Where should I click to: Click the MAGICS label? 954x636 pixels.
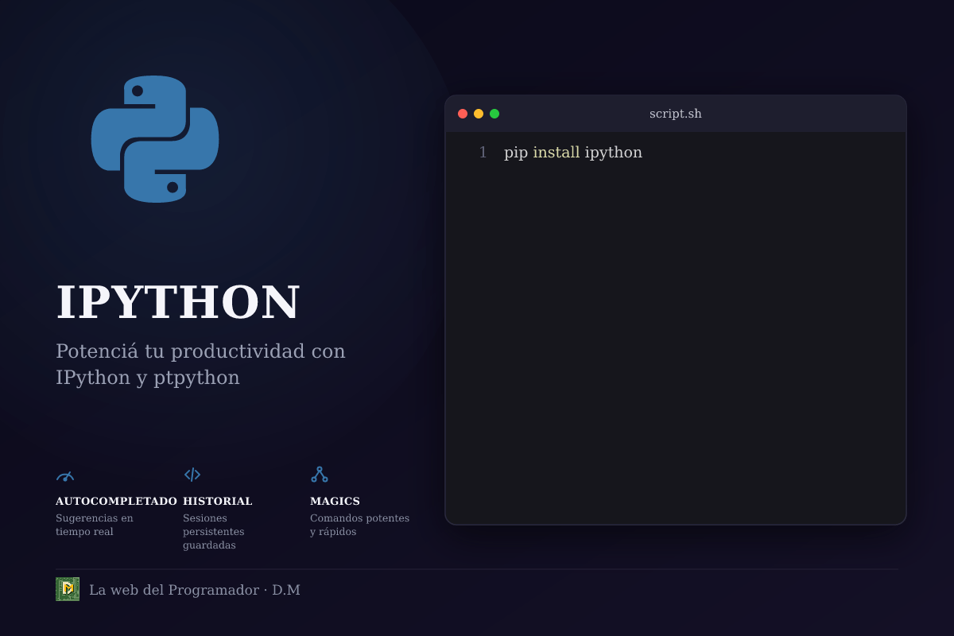335,502
